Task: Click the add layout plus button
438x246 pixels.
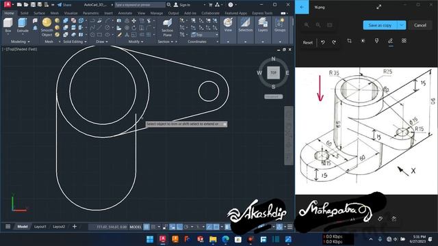Action: pos(75,226)
